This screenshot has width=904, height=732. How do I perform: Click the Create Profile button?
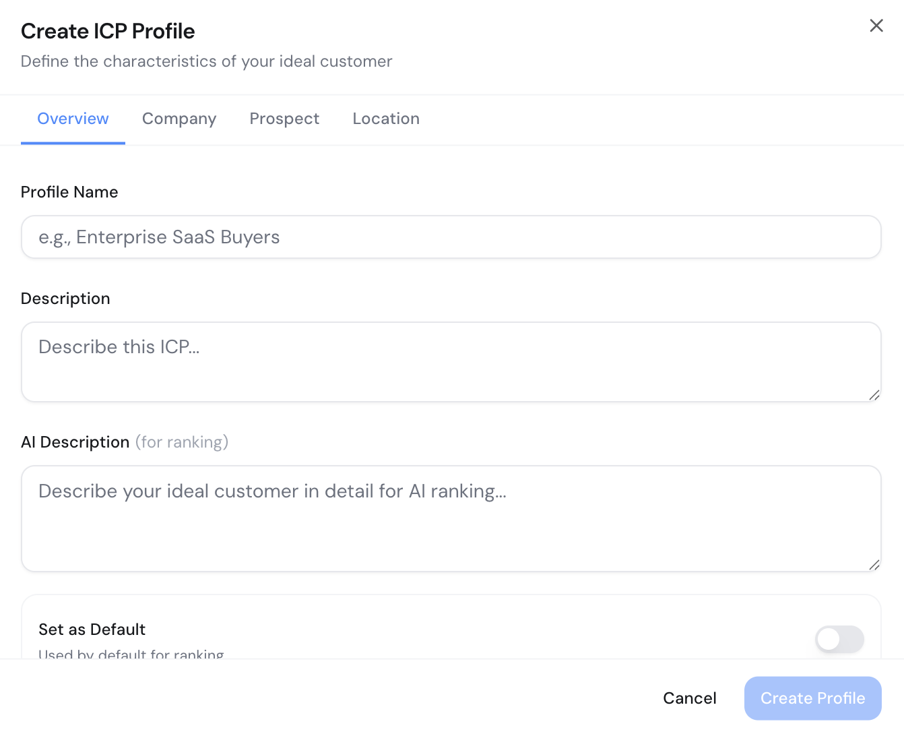click(812, 698)
